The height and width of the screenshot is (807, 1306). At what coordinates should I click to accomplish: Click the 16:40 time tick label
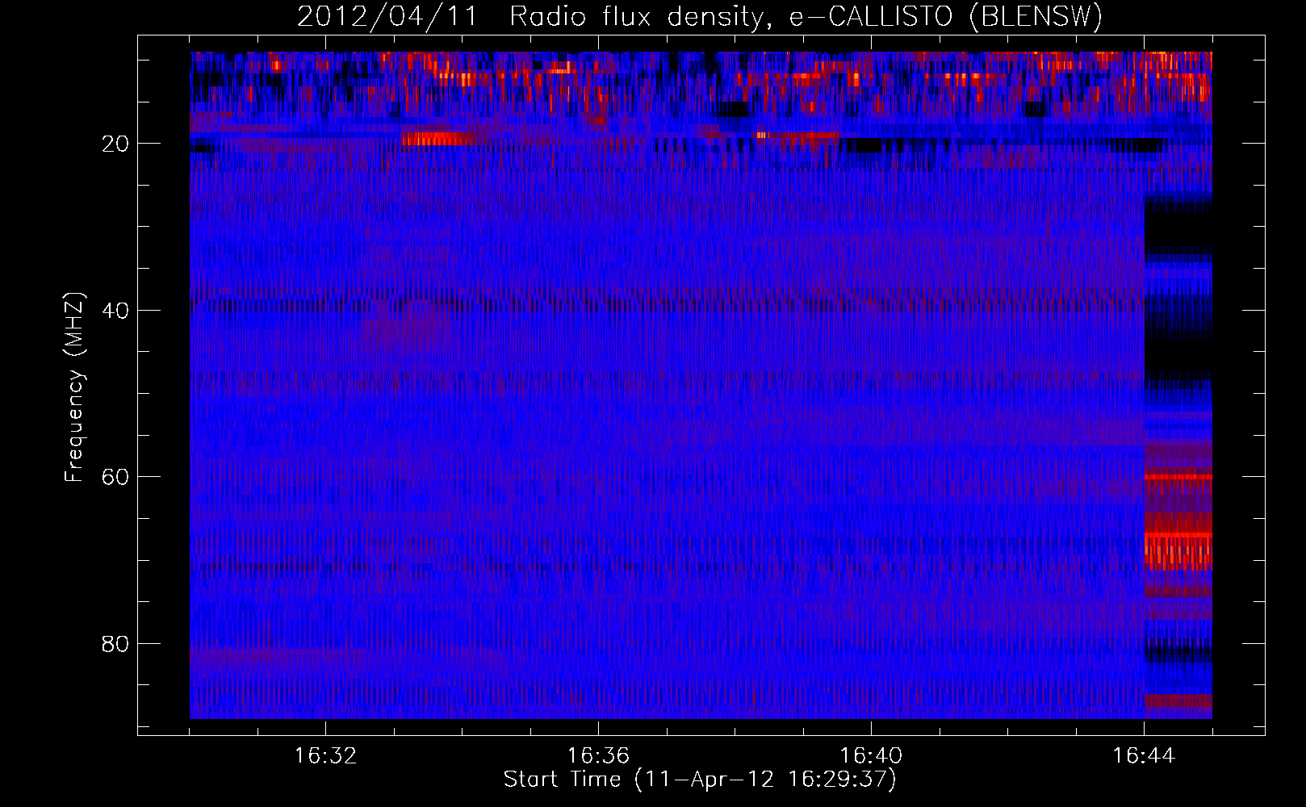coord(871,756)
